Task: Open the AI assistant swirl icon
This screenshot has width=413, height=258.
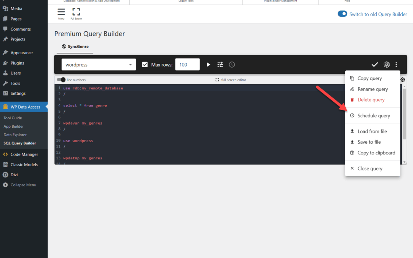Action: pos(386,65)
